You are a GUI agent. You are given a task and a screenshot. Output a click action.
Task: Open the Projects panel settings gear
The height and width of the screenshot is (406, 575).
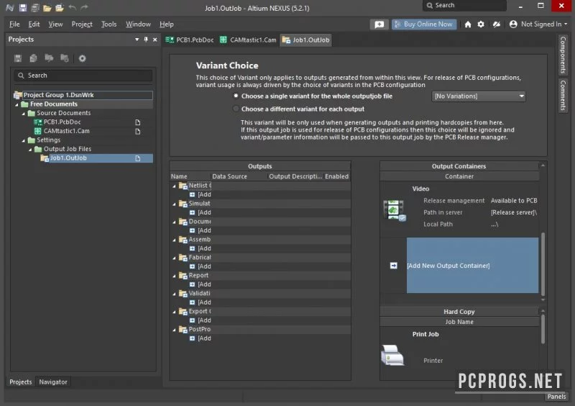pyautogui.click(x=82, y=58)
